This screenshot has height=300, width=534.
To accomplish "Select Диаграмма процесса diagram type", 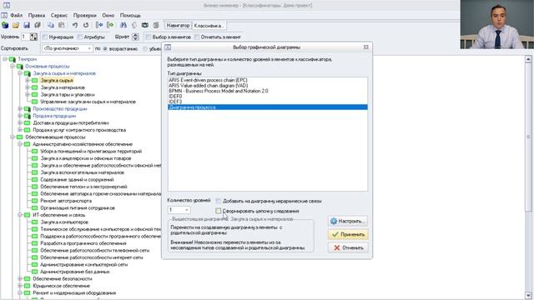I will tap(267, 107).
